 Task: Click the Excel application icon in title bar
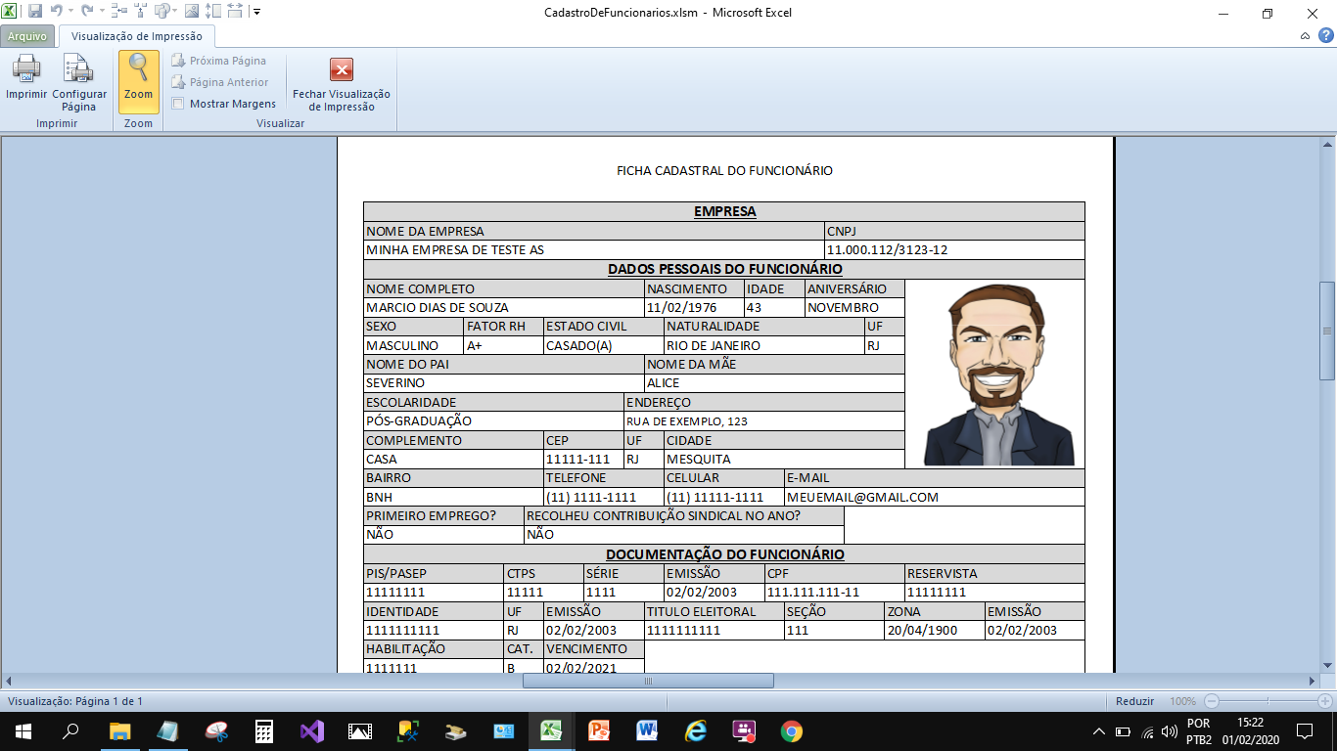(x=9, y=12)
